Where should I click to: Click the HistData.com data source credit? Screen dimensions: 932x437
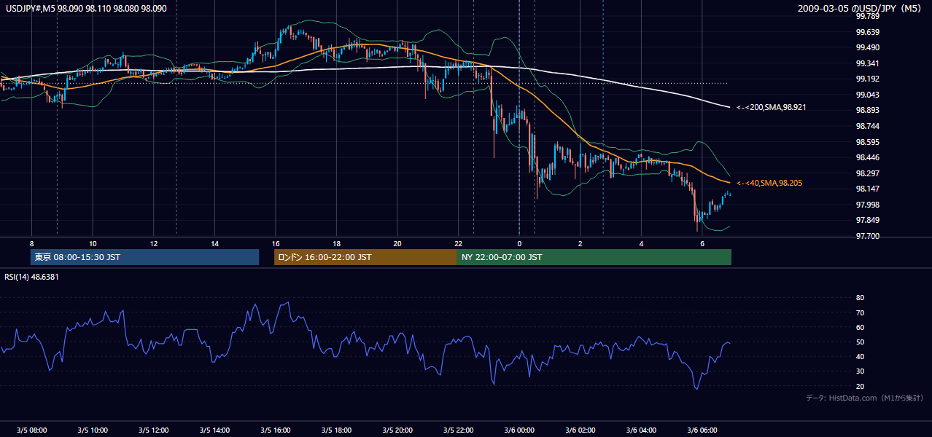point(864,398)
